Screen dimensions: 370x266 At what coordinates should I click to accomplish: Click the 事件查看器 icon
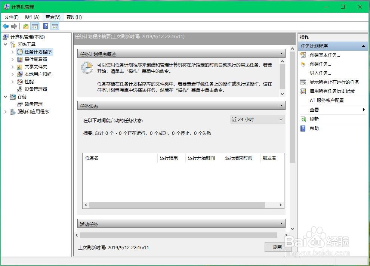20,59
